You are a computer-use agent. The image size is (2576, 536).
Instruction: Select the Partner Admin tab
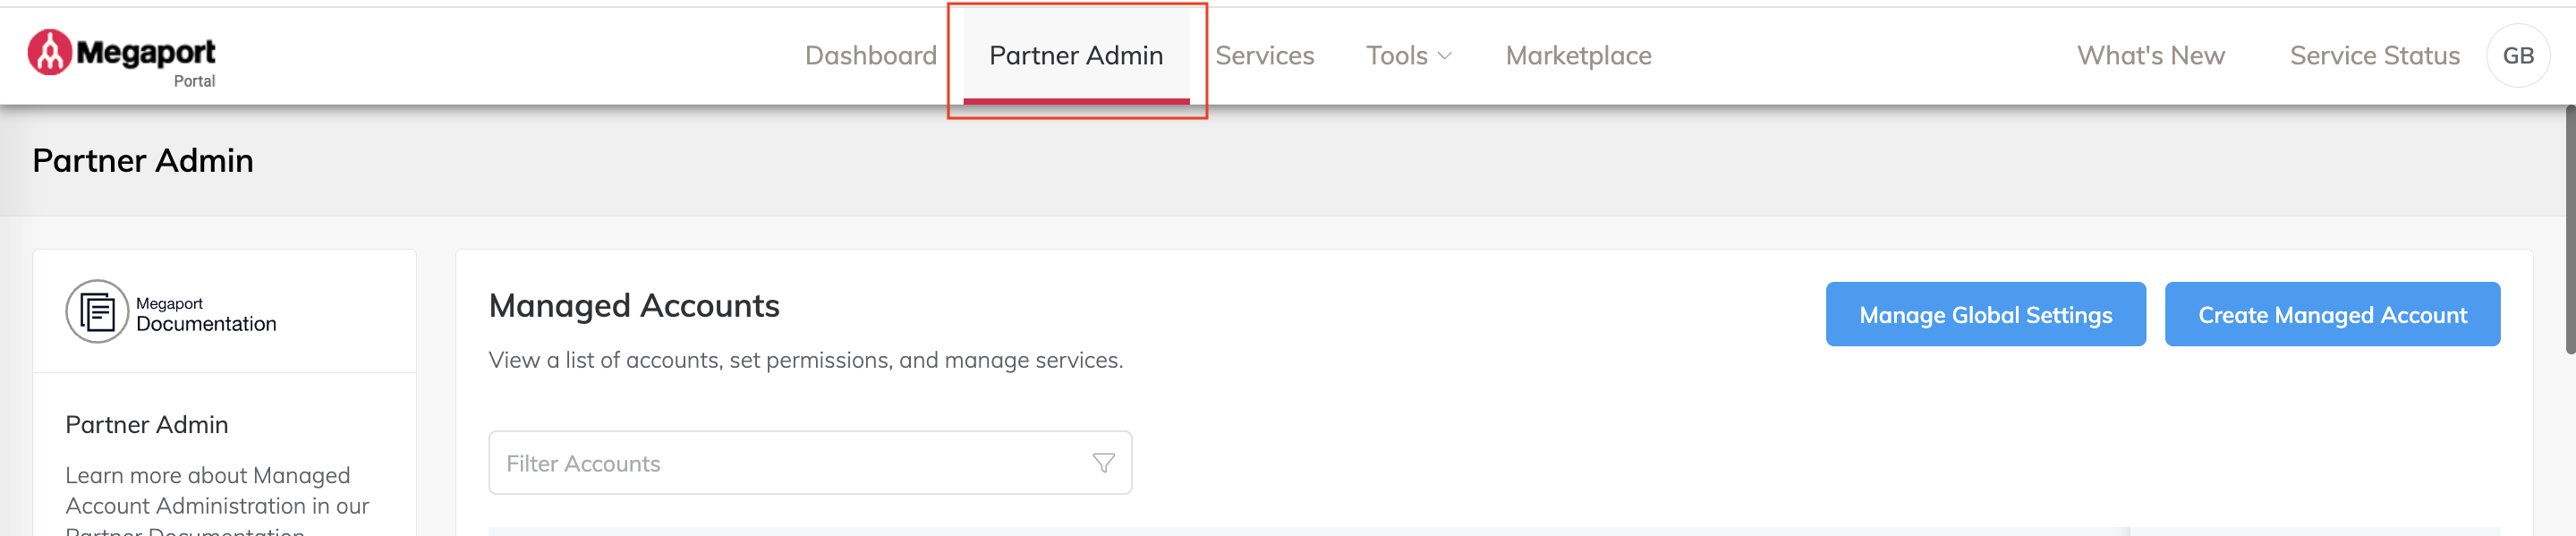[x=1075, y=56]
